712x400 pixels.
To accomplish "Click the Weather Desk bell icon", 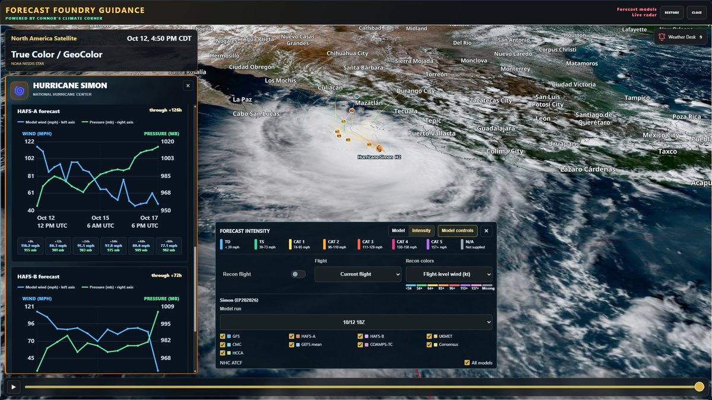I will (662, 37).
